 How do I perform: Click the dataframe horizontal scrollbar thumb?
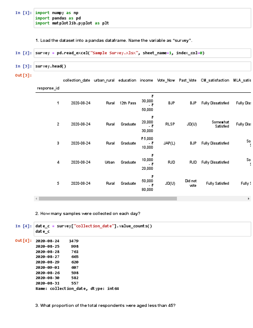click(108, 198)
